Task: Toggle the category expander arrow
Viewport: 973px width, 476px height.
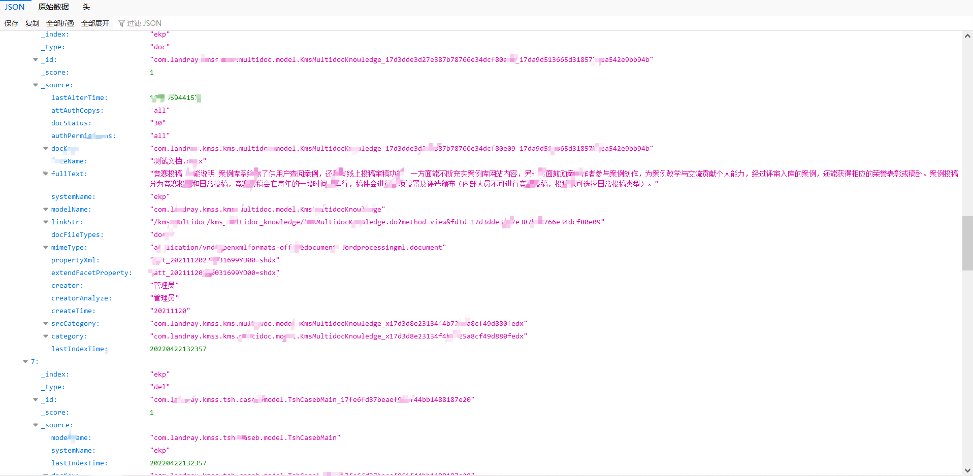Action: coord(46,336)
